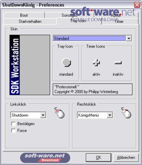Viewport: 142px width, 165px height.
Task: Click the standard tray icon octagon
Action: click(67, 62)
